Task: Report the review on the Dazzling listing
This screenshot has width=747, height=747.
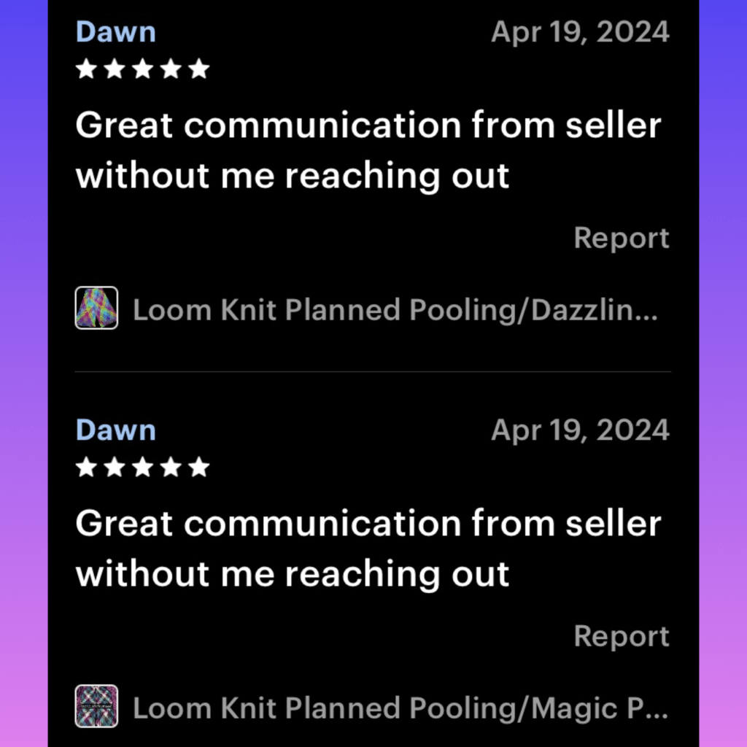Action: point(621,238)
